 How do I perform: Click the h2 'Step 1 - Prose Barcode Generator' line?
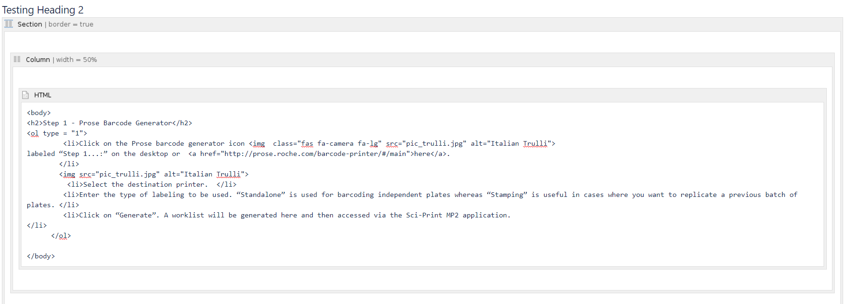[x=110, y=123]
